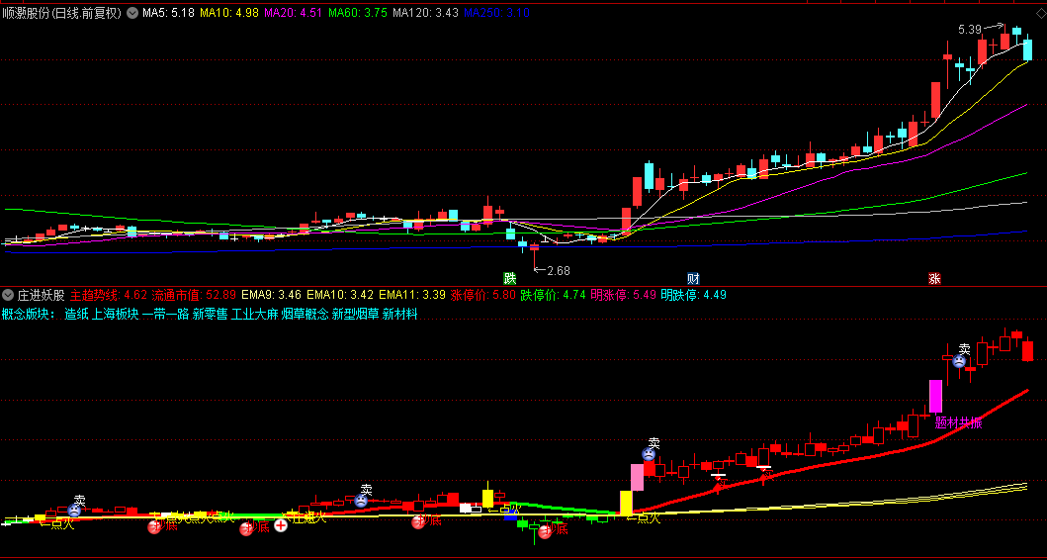Screen dimensions: 1047x560
Task: Click the MA120: 3.43 indicator label
Action: pos(425,13)
